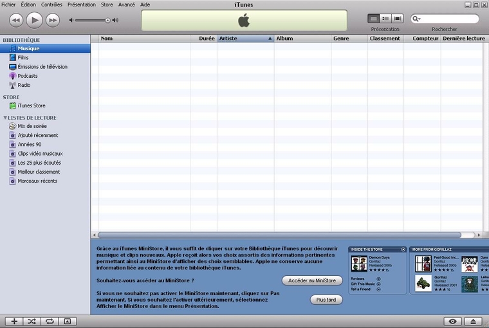Open Émissions de télévision library

tap(45, 67)
